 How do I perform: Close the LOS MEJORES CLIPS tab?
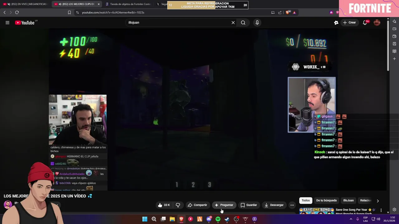(99, 4)
